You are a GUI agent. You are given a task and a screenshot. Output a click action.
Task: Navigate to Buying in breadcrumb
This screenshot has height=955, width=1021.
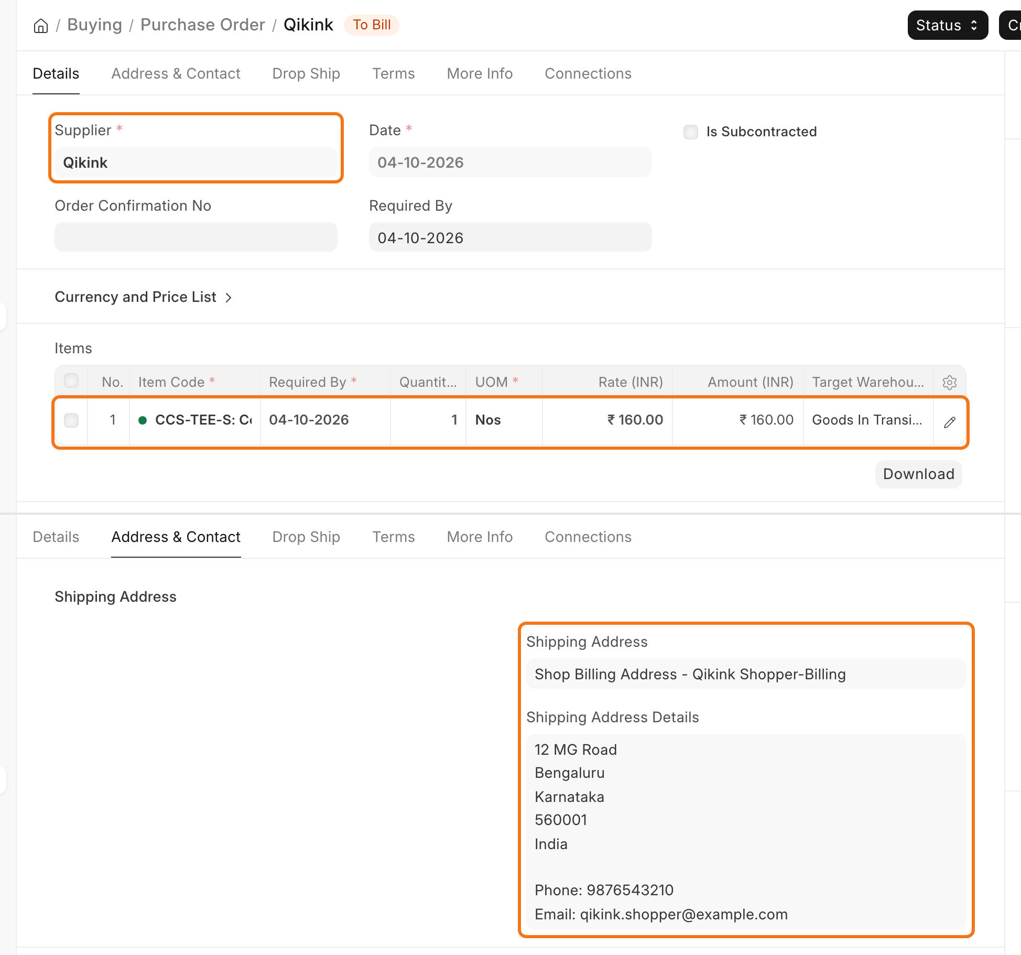94,25
